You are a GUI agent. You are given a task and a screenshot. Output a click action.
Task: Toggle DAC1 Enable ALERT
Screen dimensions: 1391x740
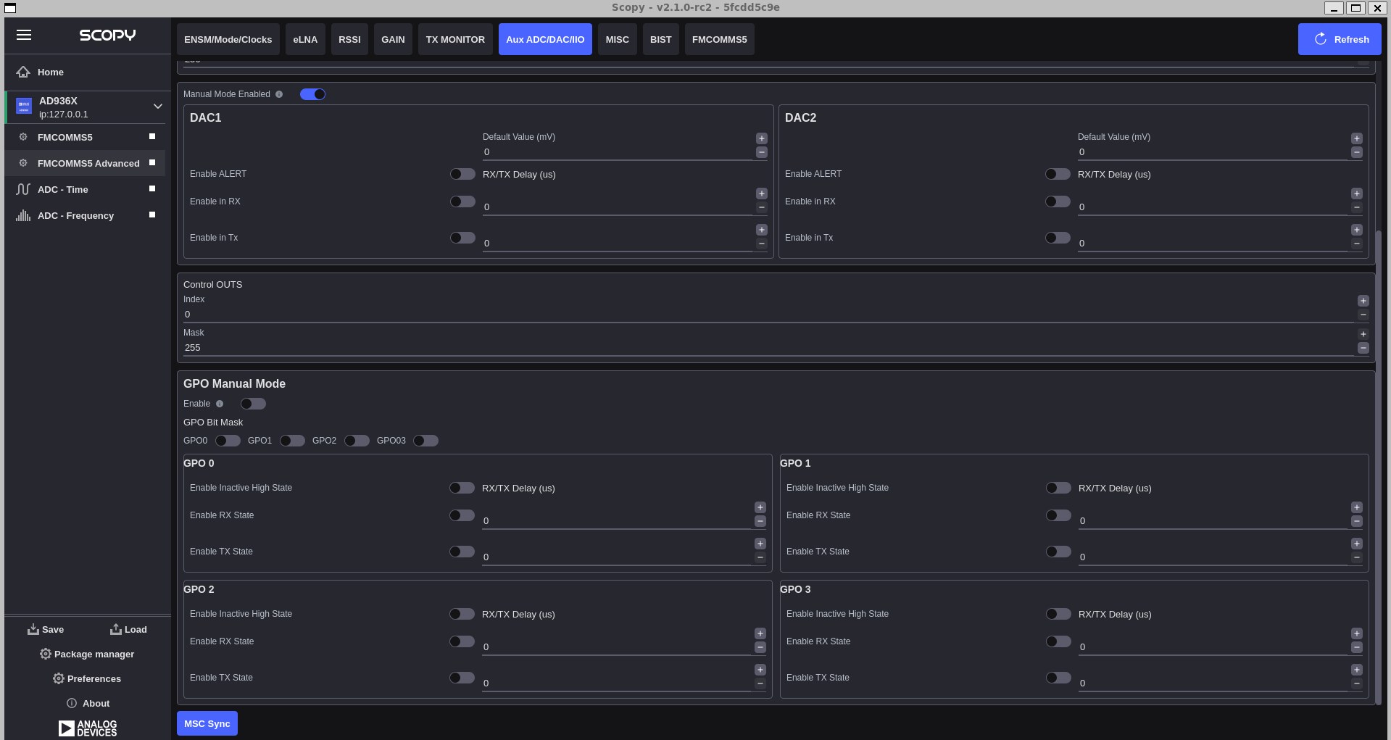[462, 174]
